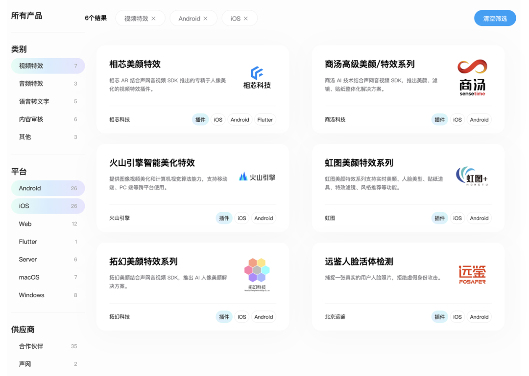The image size is (529, 376).
Task: Click the 所有产品 heading
Action: [26, 16]
